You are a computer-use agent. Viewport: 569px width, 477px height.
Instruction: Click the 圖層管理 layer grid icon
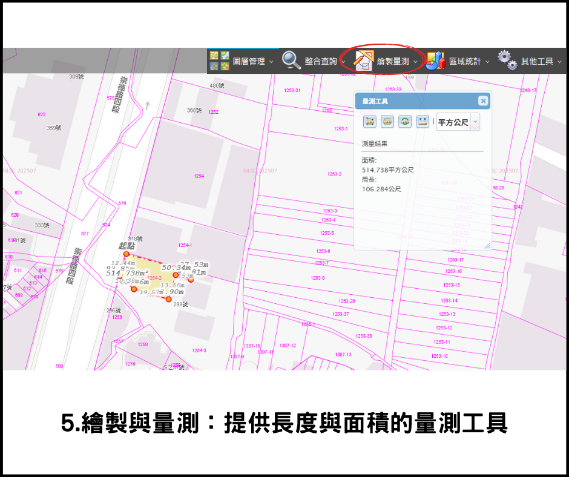click(x=219, y=61)
